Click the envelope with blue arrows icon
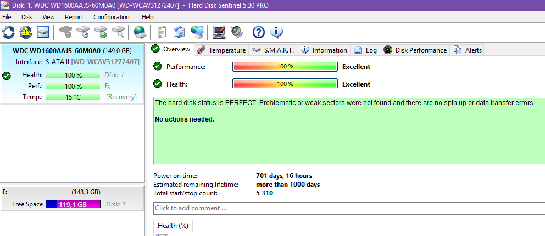The width and height of the screenshot is (545, 236). tap(179, 32)
